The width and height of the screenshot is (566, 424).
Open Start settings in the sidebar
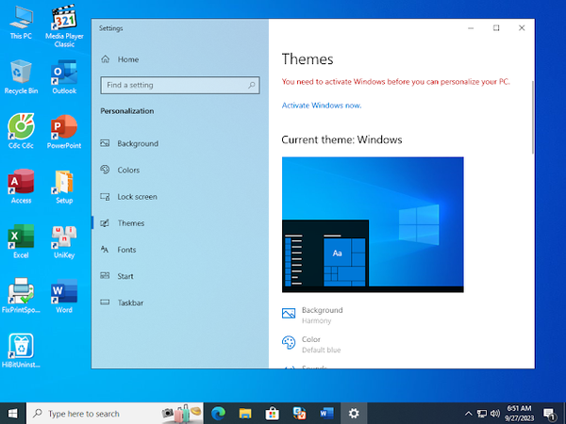tap(180, 276)
